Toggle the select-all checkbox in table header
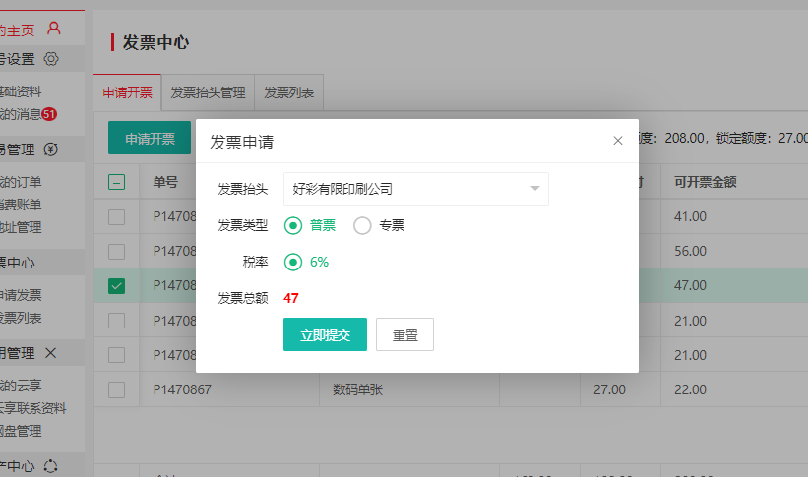This screenshot has height=477, width=808. [x=116, y=182]
